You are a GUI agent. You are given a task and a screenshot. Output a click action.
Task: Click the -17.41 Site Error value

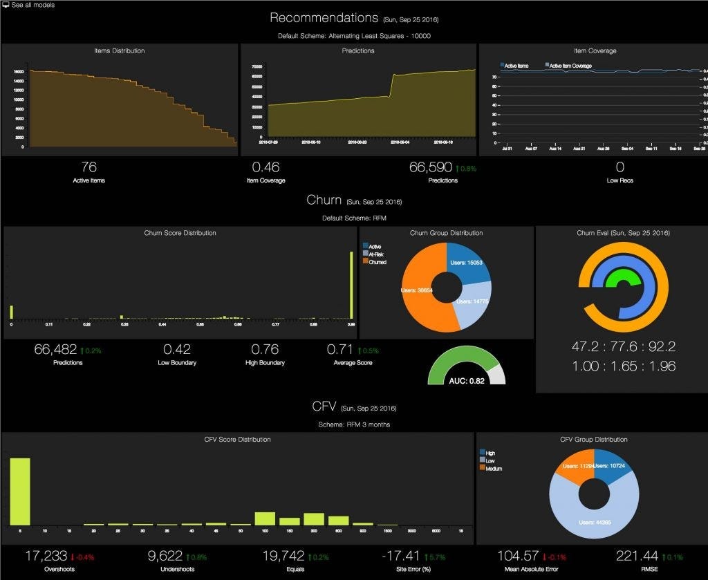point(400,556)
